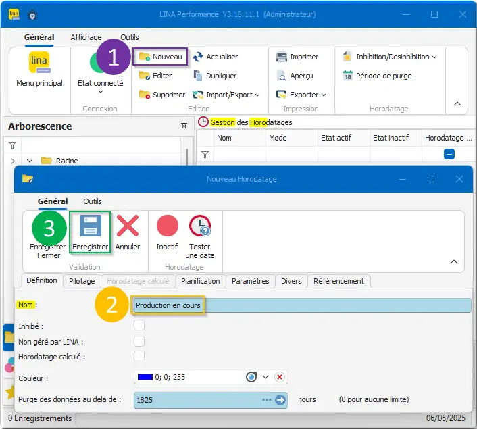Click the Inactif red circle button

point(167,226)
